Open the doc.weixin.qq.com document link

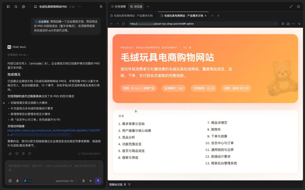(x=54, y=132)
